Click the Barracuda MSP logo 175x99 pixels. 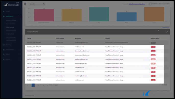point(11,4)
